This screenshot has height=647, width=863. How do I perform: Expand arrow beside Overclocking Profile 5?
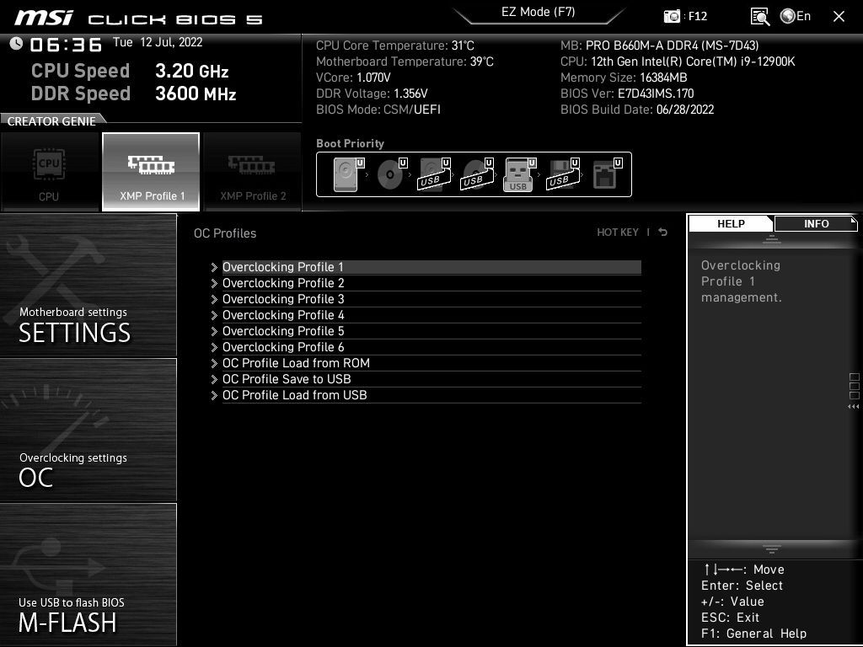[214, 331]
